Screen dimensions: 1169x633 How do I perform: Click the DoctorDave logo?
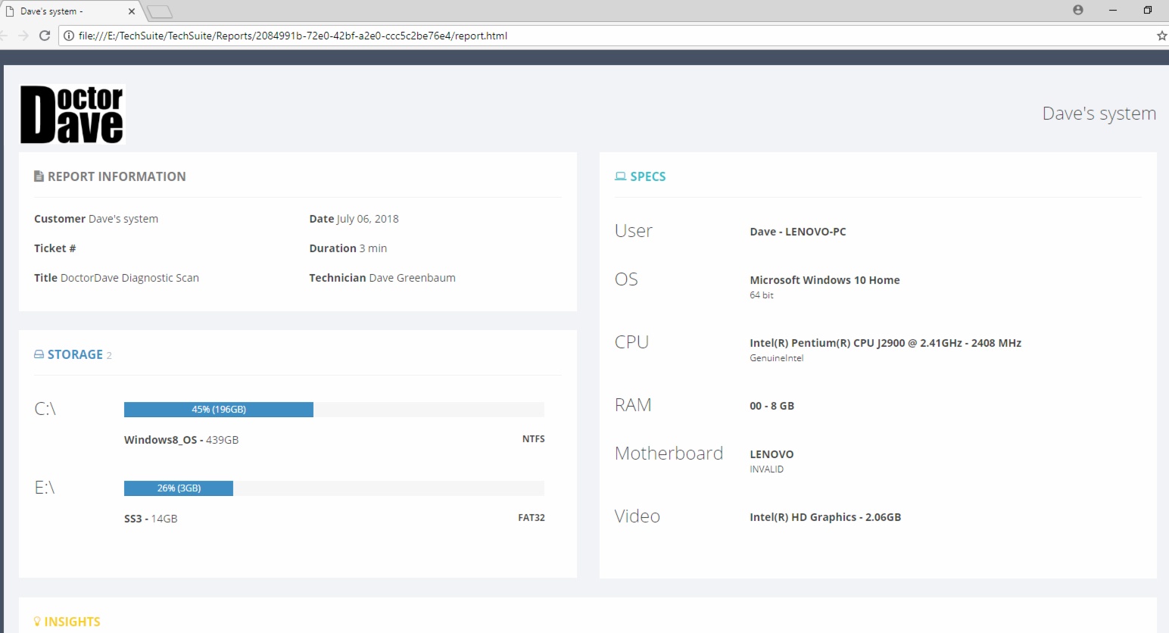72,114
